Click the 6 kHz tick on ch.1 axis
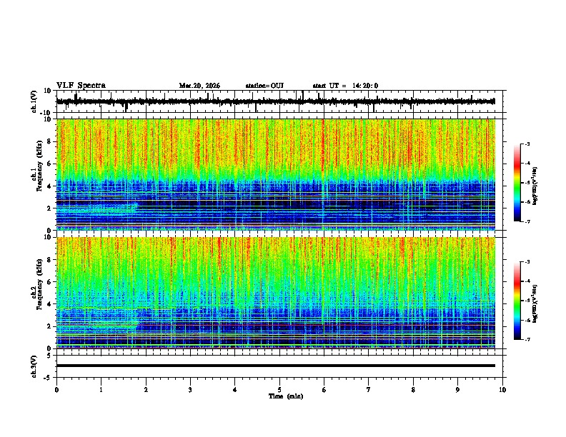The height and width of the screenshot is (437, 566). pos(49,164)
